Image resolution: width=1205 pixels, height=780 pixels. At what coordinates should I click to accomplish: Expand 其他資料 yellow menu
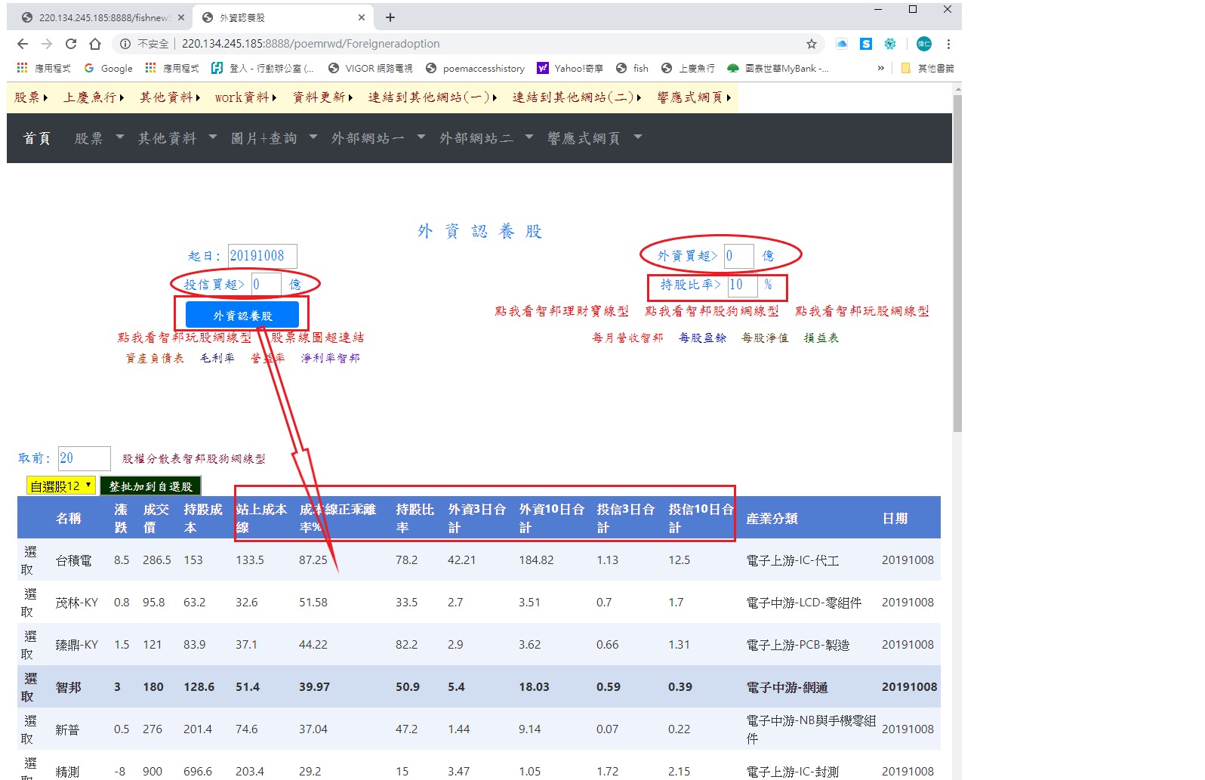pyautogui.click(x=170, y=97)
